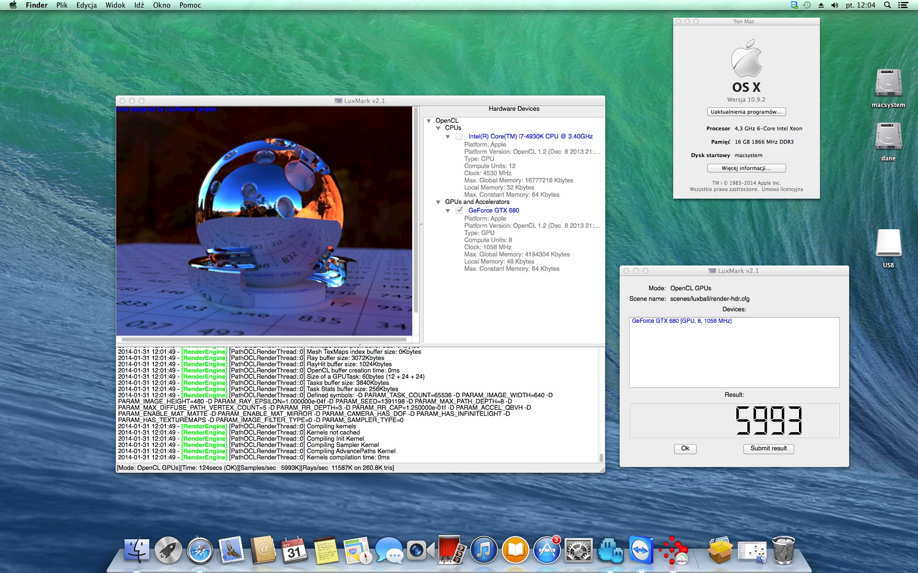Click the luxball render preview image

pos(264,221)
